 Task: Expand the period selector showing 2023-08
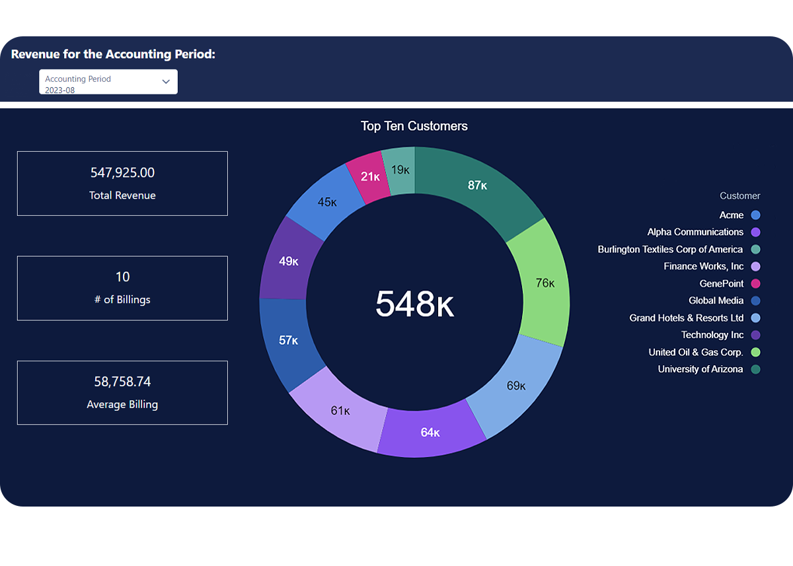pos(108,81)
